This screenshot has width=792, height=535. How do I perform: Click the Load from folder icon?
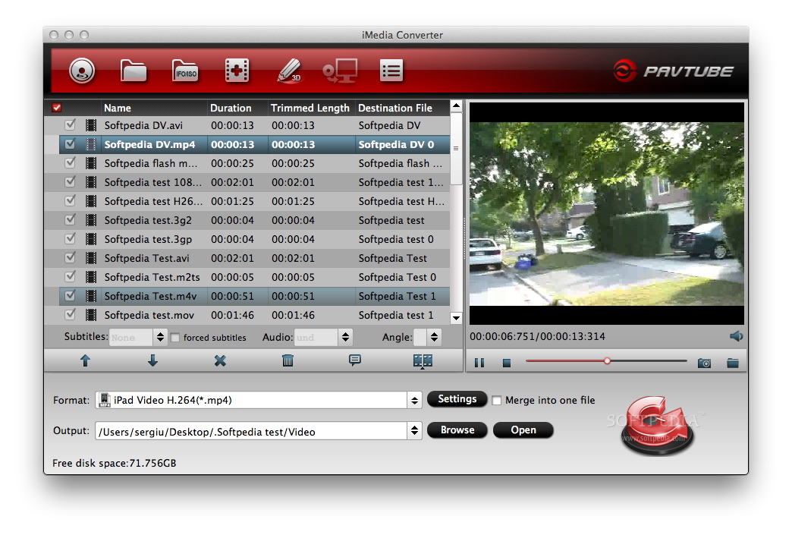[x=134, y=71]
